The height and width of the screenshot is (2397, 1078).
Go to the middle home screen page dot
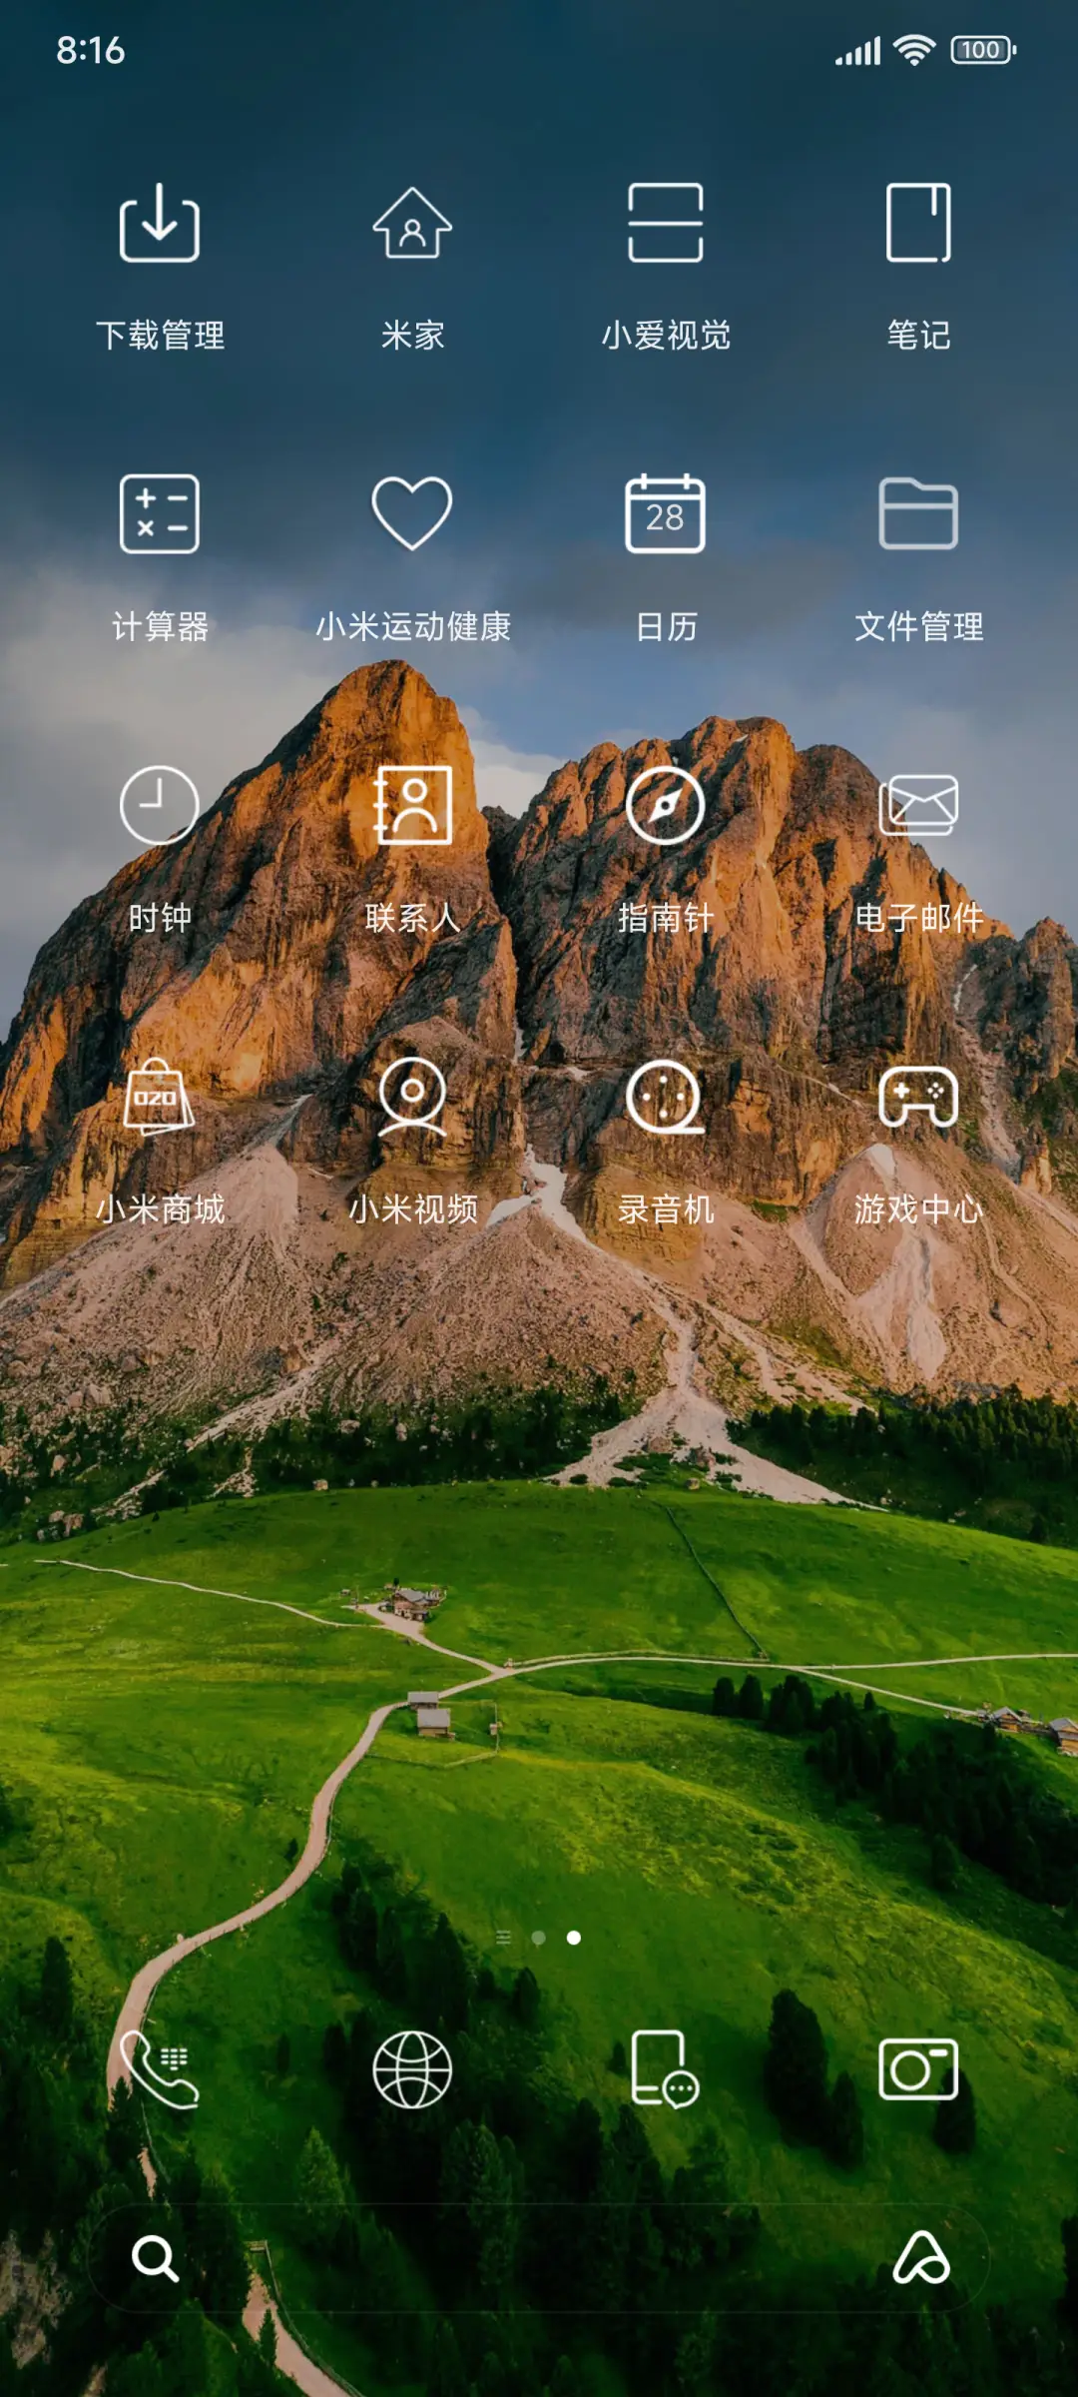point(539,1938)
